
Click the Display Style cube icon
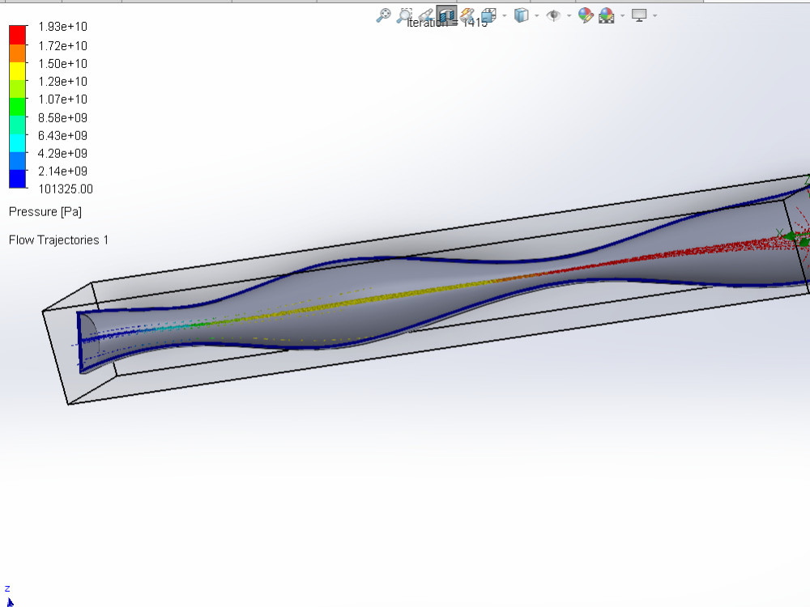pyautogui.click(x=522, y=15)
